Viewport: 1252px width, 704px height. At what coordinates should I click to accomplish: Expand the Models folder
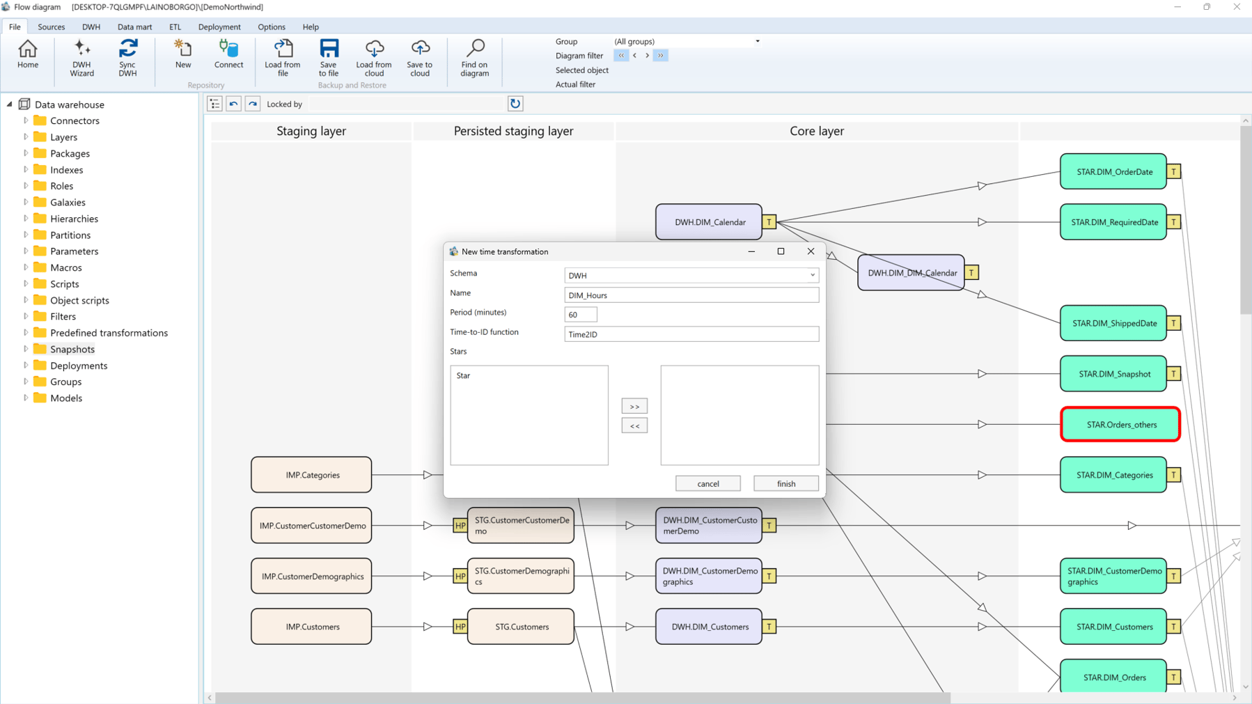pyautogui.click(x=26, y=398)
